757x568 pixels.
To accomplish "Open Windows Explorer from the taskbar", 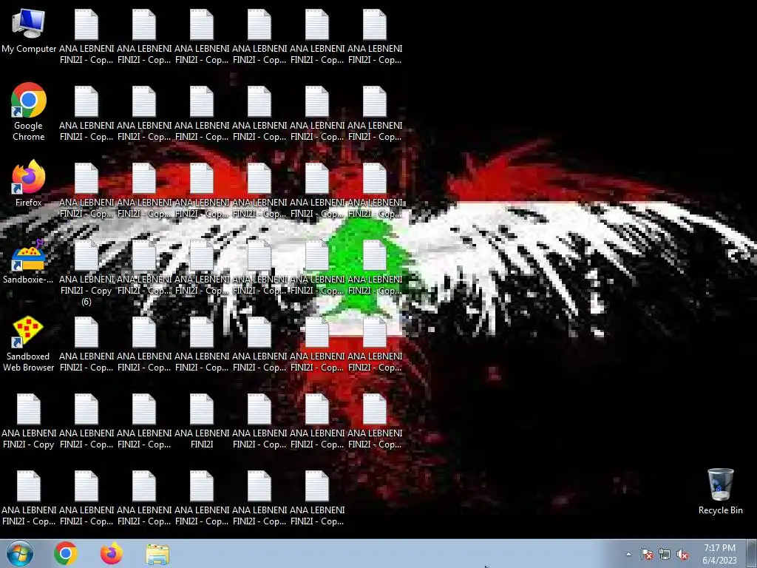I will (x=157, y=554).
